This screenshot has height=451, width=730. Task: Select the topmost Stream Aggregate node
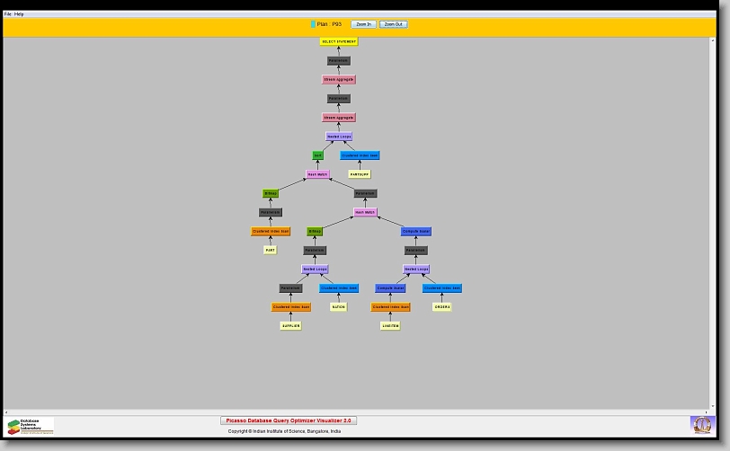(339, 80)
